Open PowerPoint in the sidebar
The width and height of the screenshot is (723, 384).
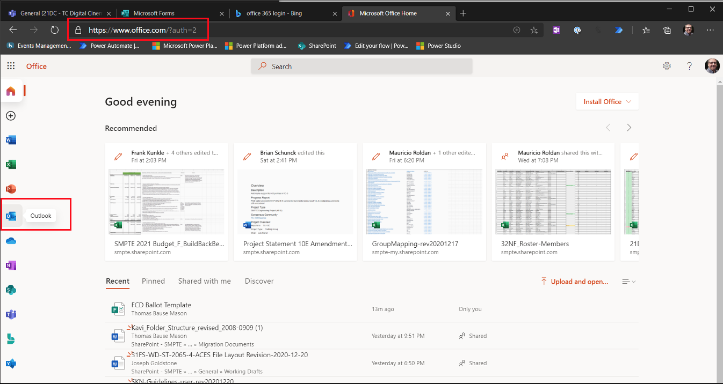[x=11, y=189]
